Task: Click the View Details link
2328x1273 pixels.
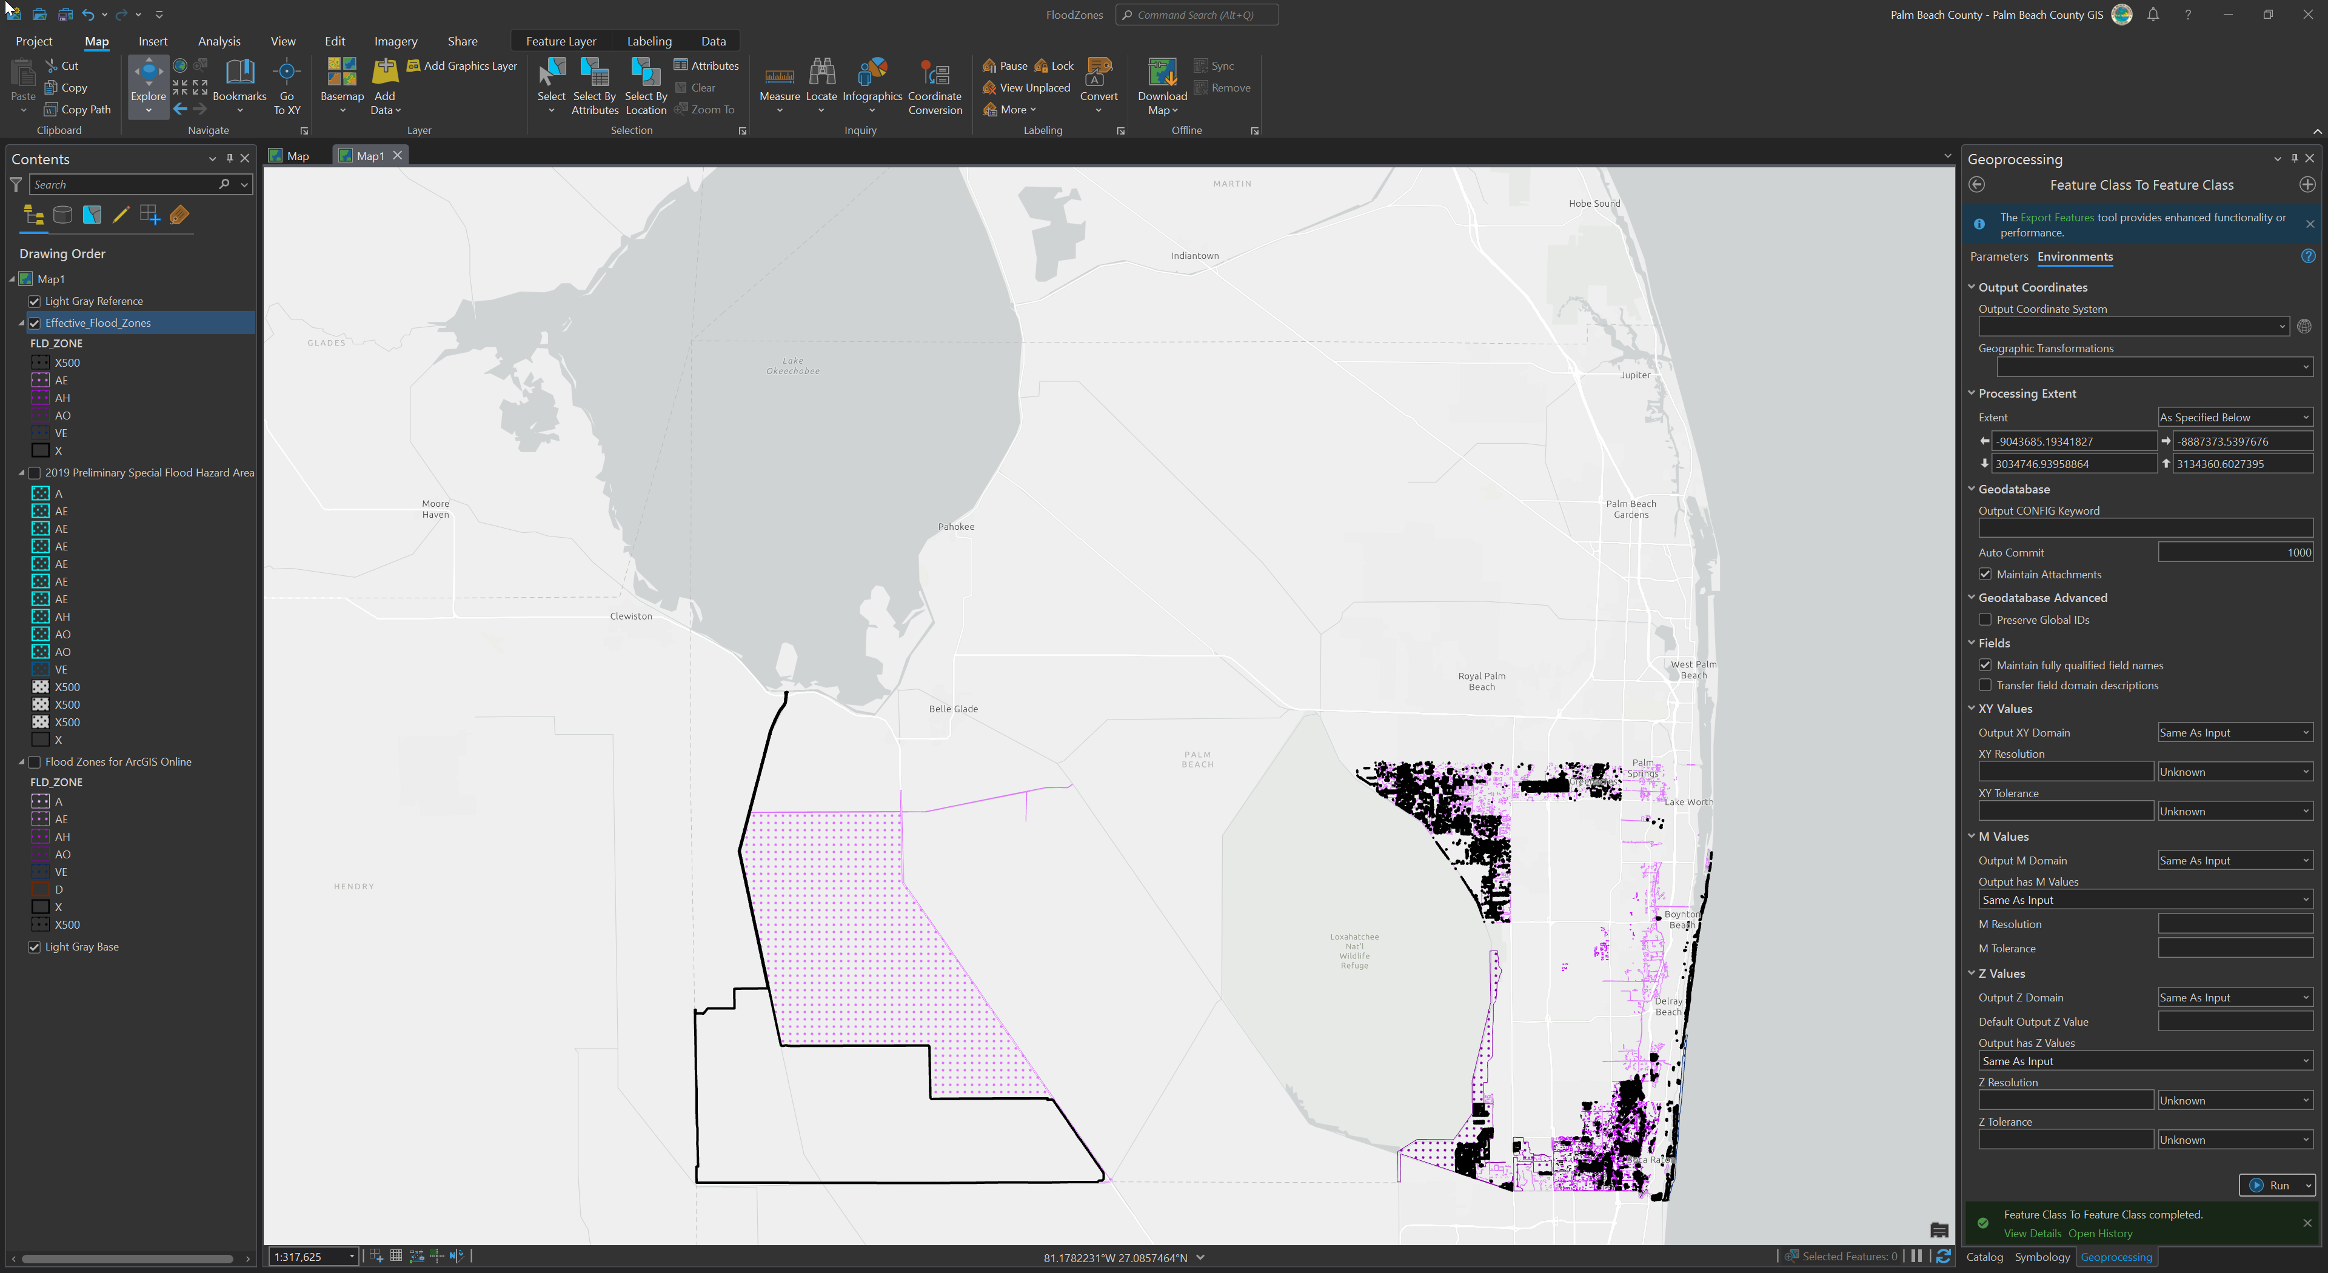Action: [x=2032, y=1233]
